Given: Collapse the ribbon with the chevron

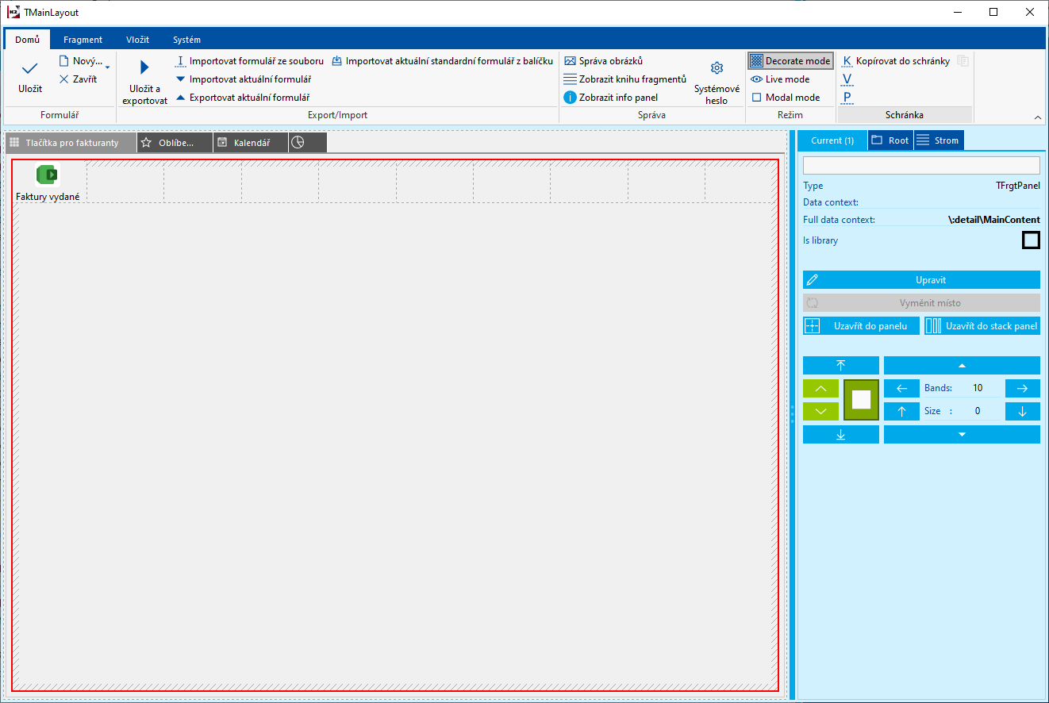Looking at the screenshot, I should (1038, 117).
